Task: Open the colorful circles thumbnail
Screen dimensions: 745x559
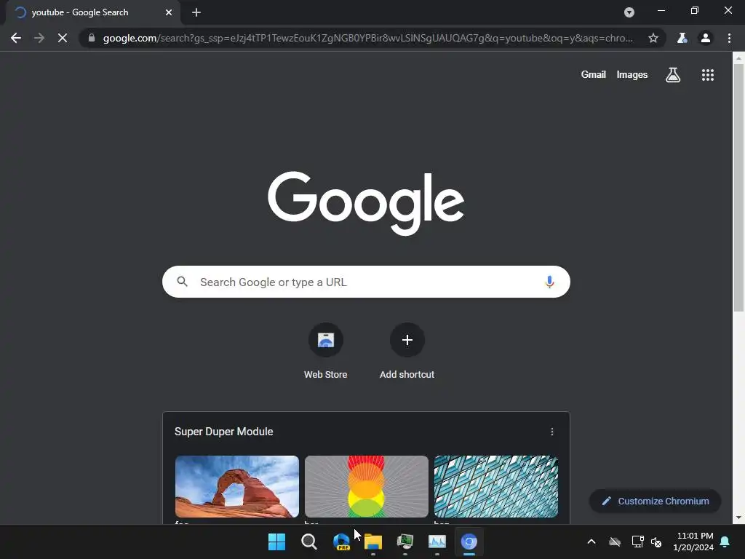Action: click(367, 486)
